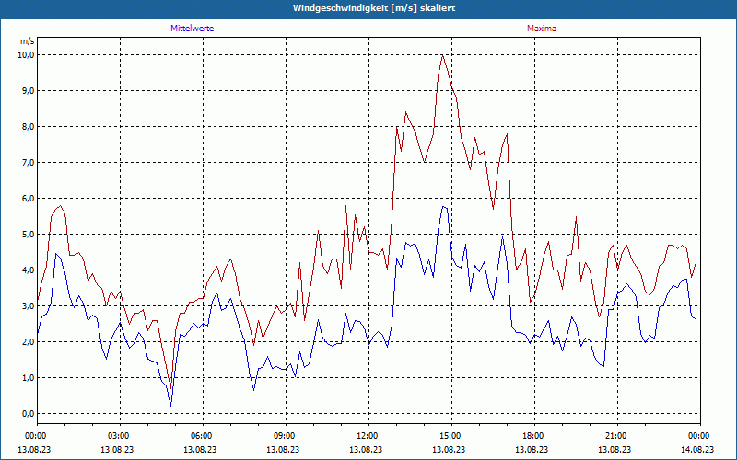
Task: Click the '13.08.23' date under 18:00
Action: click(532, 449)
